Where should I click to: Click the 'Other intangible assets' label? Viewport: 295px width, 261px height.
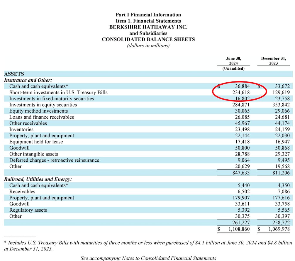(x=34, y=154)
